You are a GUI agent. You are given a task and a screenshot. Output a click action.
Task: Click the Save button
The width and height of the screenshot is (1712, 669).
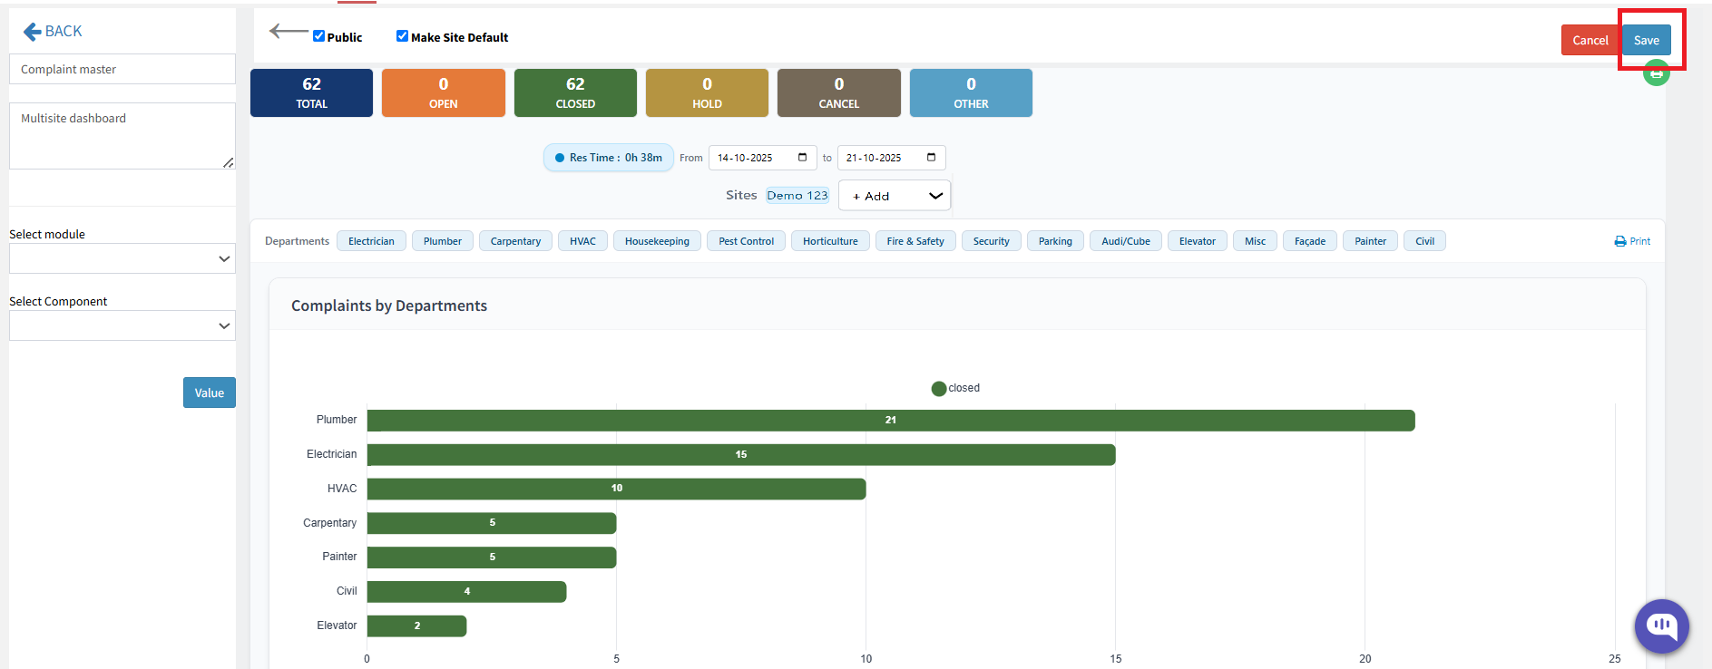1646,40
